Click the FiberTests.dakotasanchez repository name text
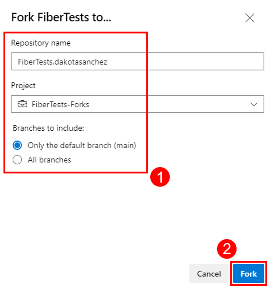This screenshot has height=291, width=274. pyautogui.click(x=62, y=62)
